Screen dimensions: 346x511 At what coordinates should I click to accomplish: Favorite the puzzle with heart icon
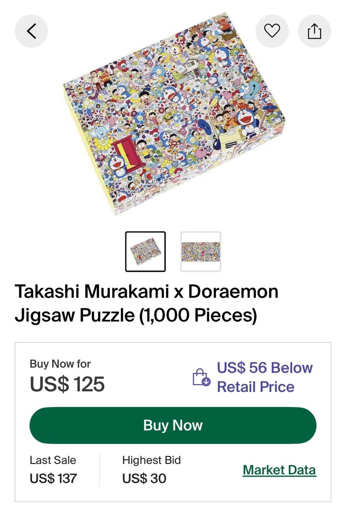(272, 31)
